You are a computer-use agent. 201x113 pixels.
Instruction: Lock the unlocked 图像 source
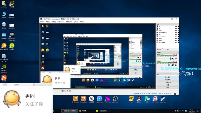[x=178, y=30]
